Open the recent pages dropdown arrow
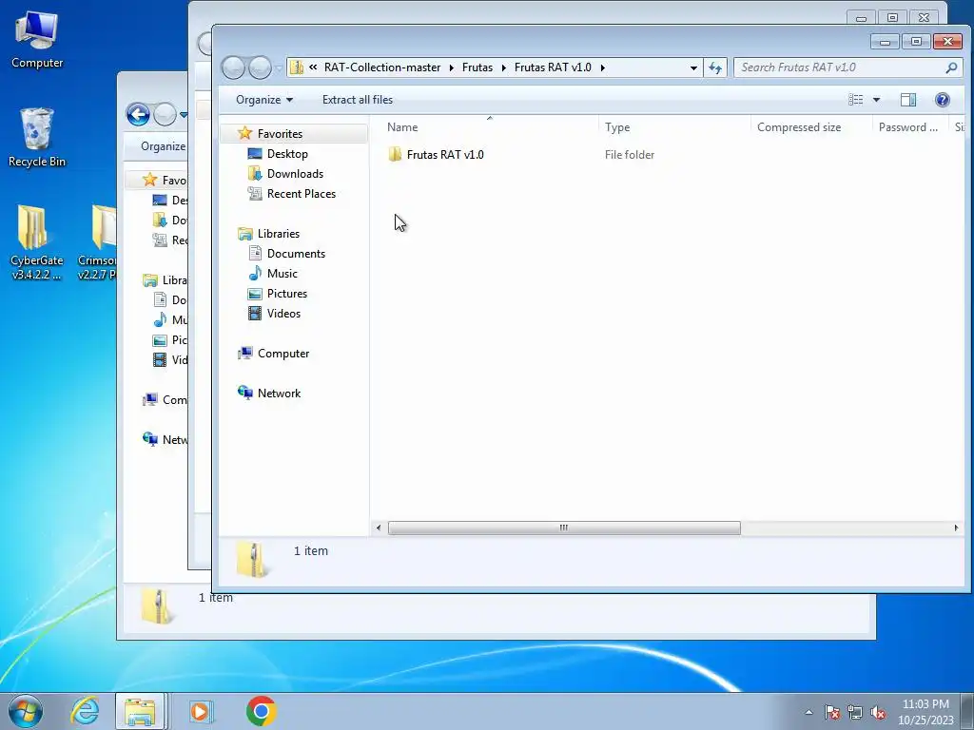Image resolution: width=974 pixels, height=730 pixels. [x=279, y=68]
